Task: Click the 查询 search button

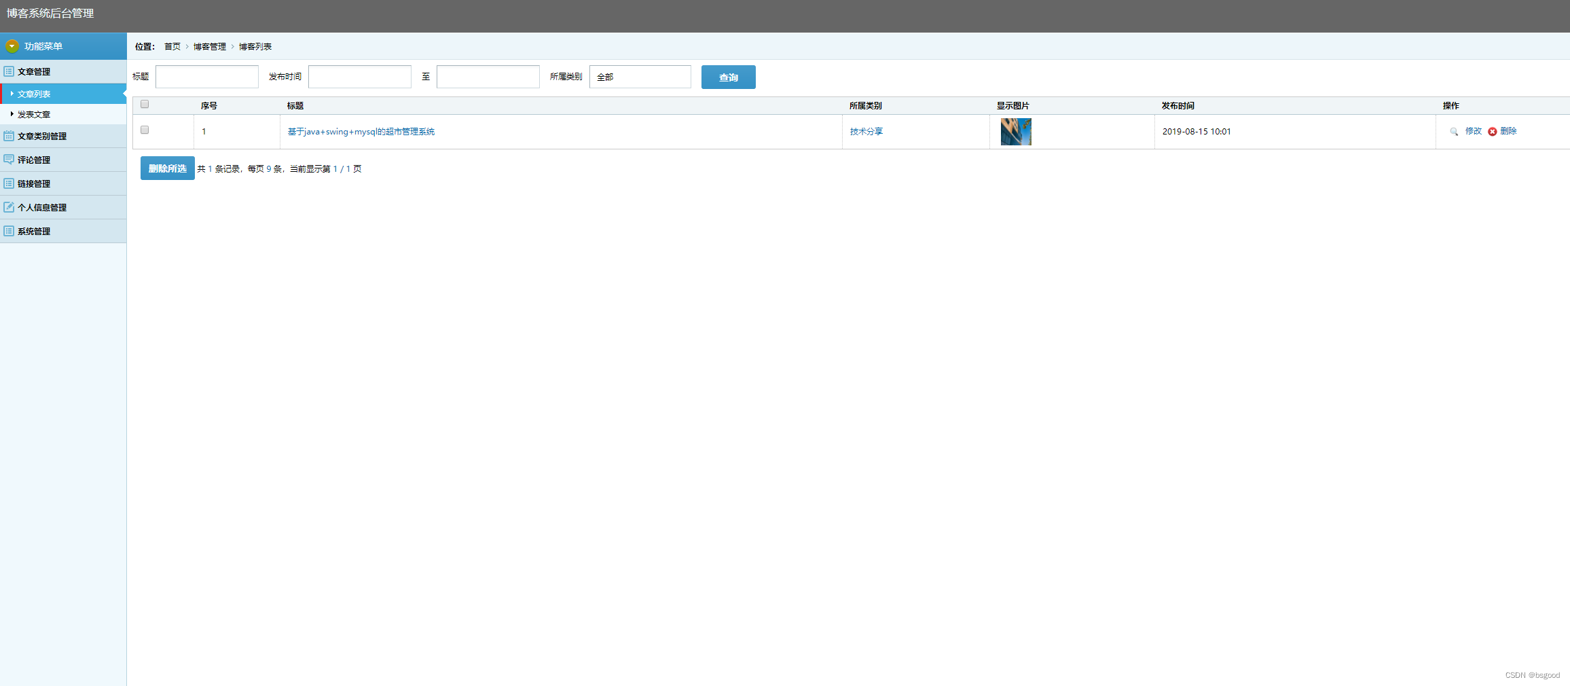Action: (729, 77)
